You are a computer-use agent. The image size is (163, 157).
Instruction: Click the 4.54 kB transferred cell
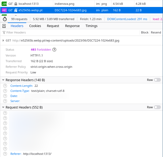click(118, 4)
